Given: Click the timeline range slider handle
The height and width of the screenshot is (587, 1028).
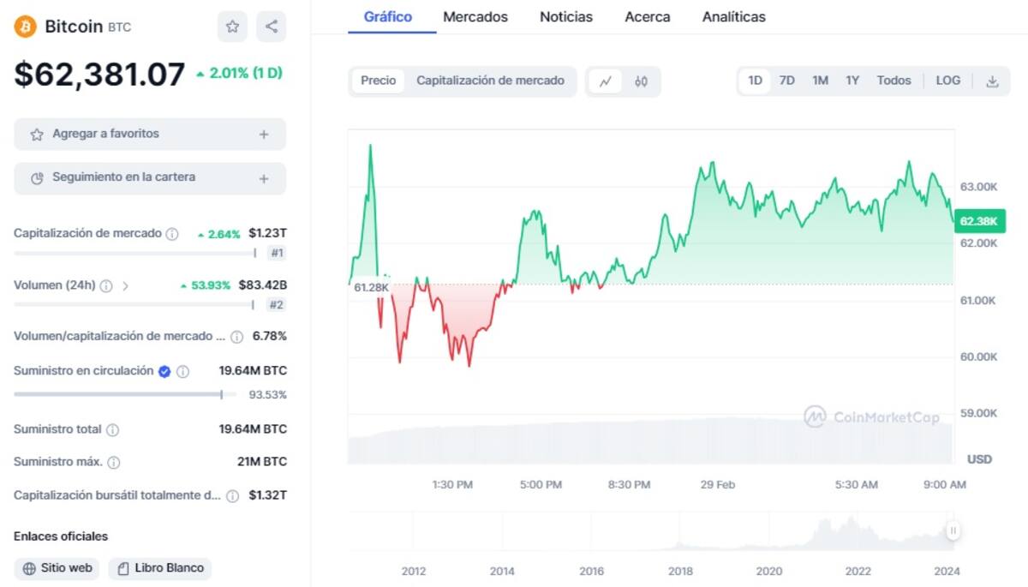Looking at the screenshot, I should pos(953,531).
